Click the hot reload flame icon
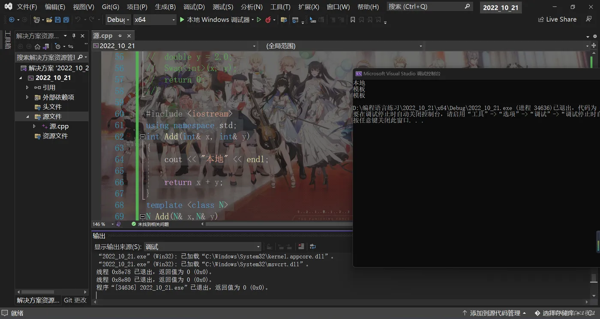The width and height of the screenshot is (600, 319). (x=268, y=20)
